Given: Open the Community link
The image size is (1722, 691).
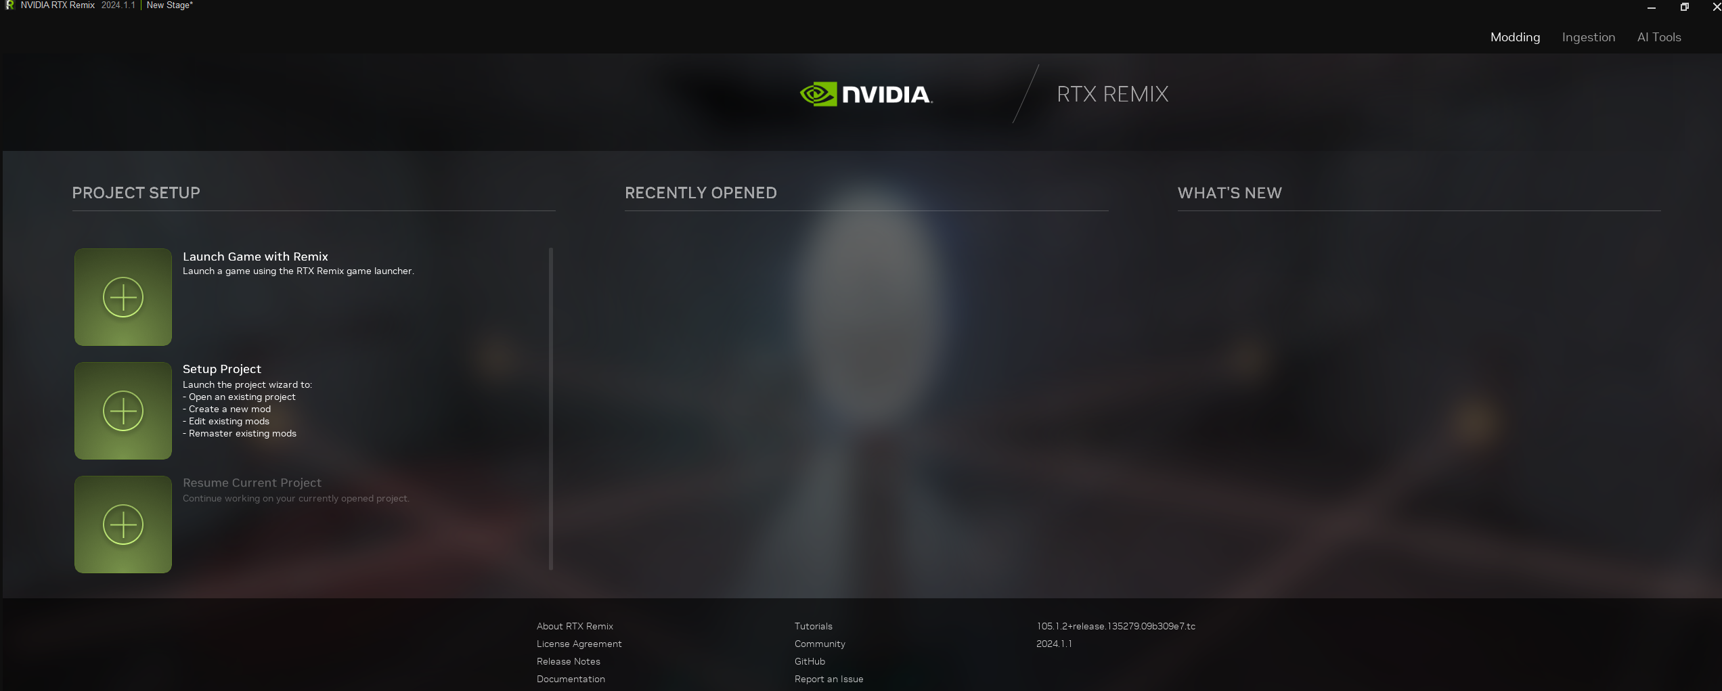Looking at the screenshot, I should tap(820, 644).
